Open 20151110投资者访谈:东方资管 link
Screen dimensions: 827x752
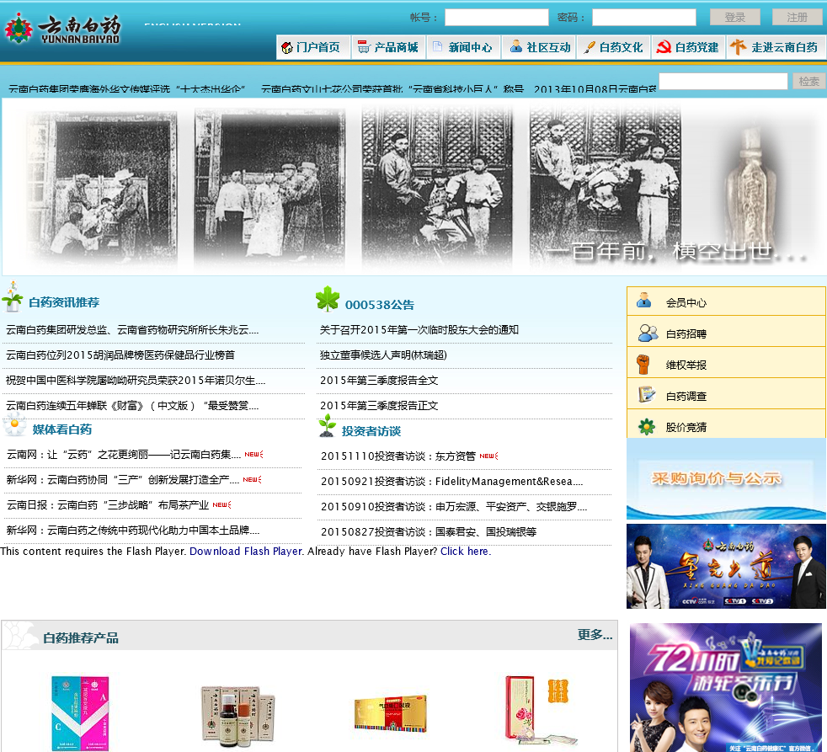click(398, 456)
